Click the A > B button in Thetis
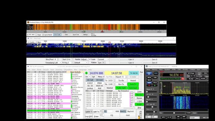 [x=169, y=117]
